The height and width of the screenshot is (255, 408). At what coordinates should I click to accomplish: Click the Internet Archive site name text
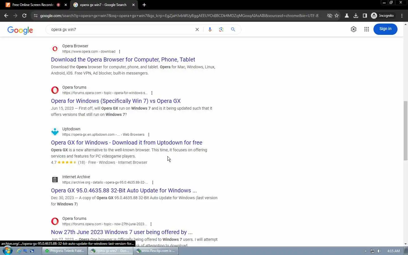point(76,177)
